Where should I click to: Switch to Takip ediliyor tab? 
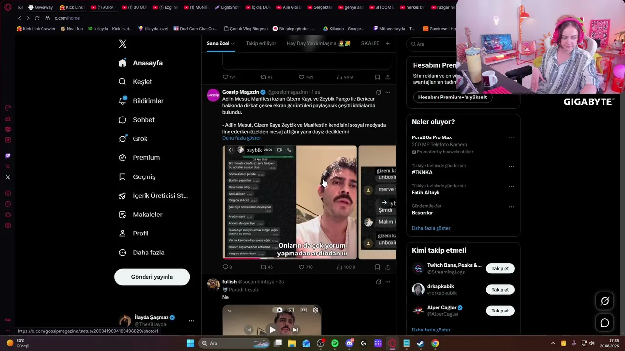coord(261,43)
